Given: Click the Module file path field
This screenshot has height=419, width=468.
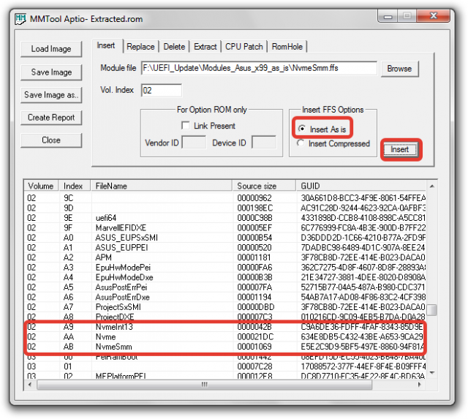Looking at the screenshot, I should pos(259,68).
